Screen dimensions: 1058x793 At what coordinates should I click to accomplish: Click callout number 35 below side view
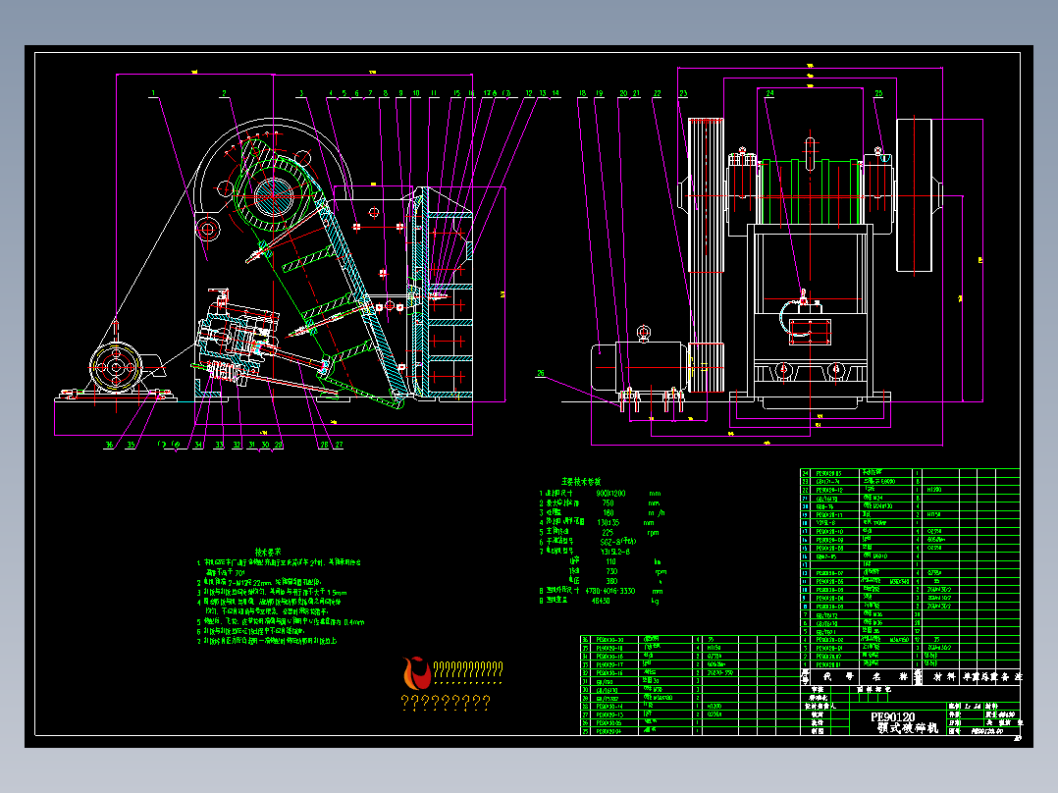(x=131, y=445)
